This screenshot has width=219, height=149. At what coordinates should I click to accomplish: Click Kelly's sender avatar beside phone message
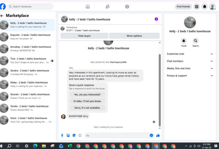coord(63,116)
